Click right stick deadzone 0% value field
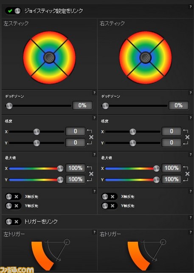The width and height of the screenshot is (194, 273). (x=179, y=105)
